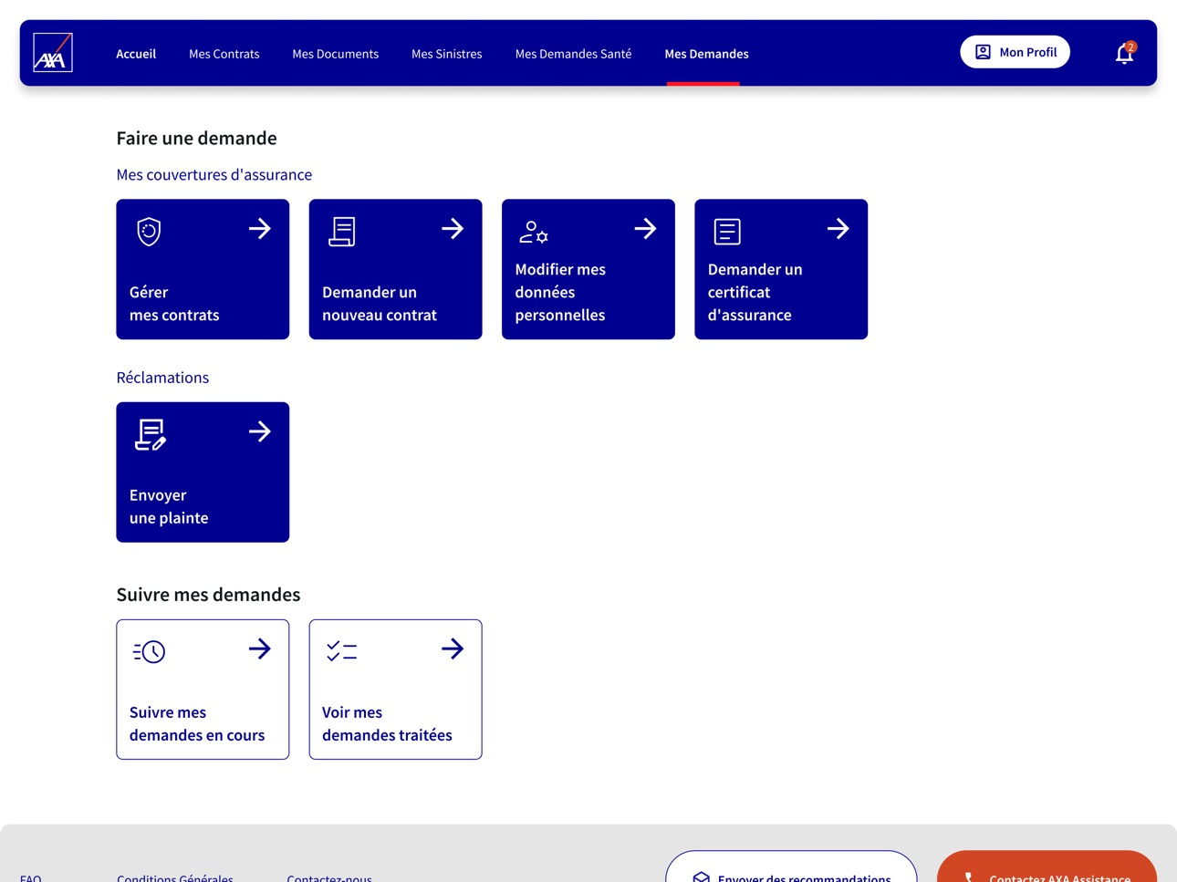Click the edit-document icon on Envoyer une plainte

(151, 434)
